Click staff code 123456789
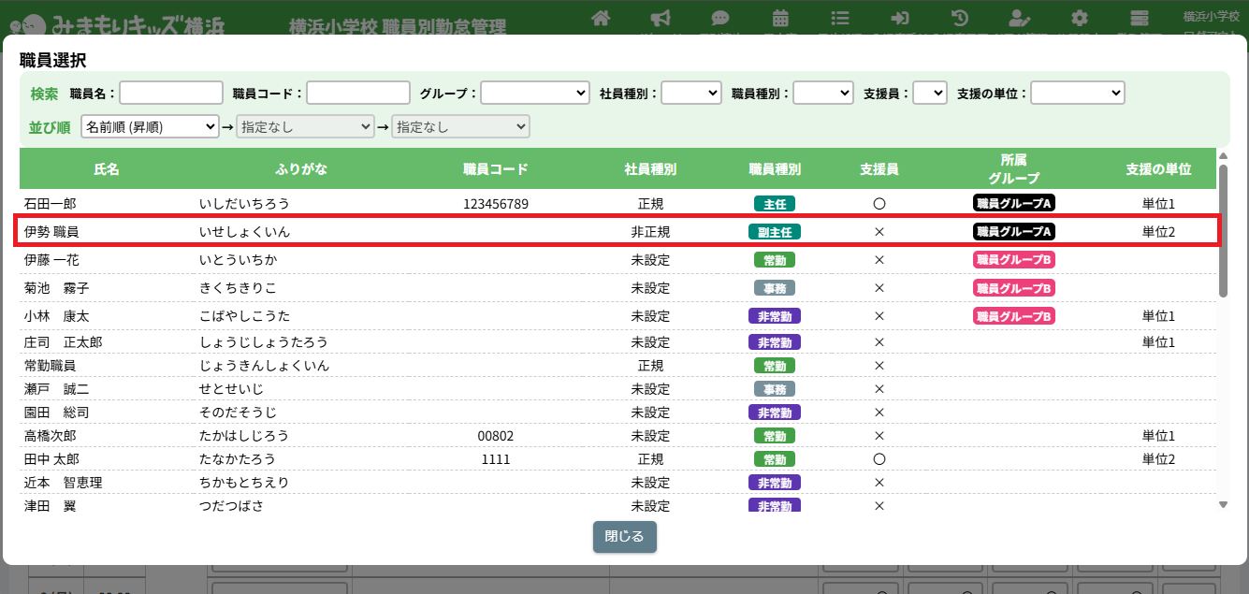Image resolution: width=1249 pixels, height=594 pixels. coord(496,203)
